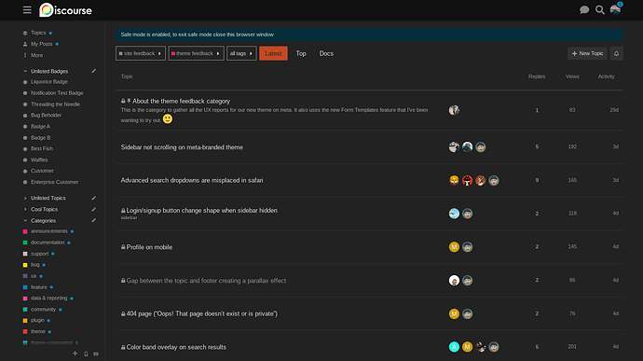Click blue avatar in Login/signup button row
The width and height of the screenshot is (643, 361).
454,214
